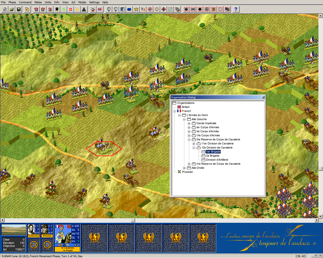The width and height of the screenshot is (323, 258).
Task: Expand the VIe Corps d'Armée node
Action: [189, 136]
